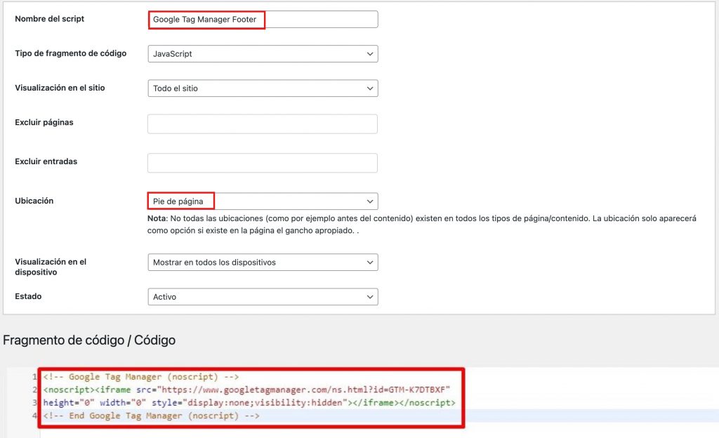Screen dimensions: 719x438
Task: Expand the Visualización en el sitio dropdown
Action: tap(263, 88)
